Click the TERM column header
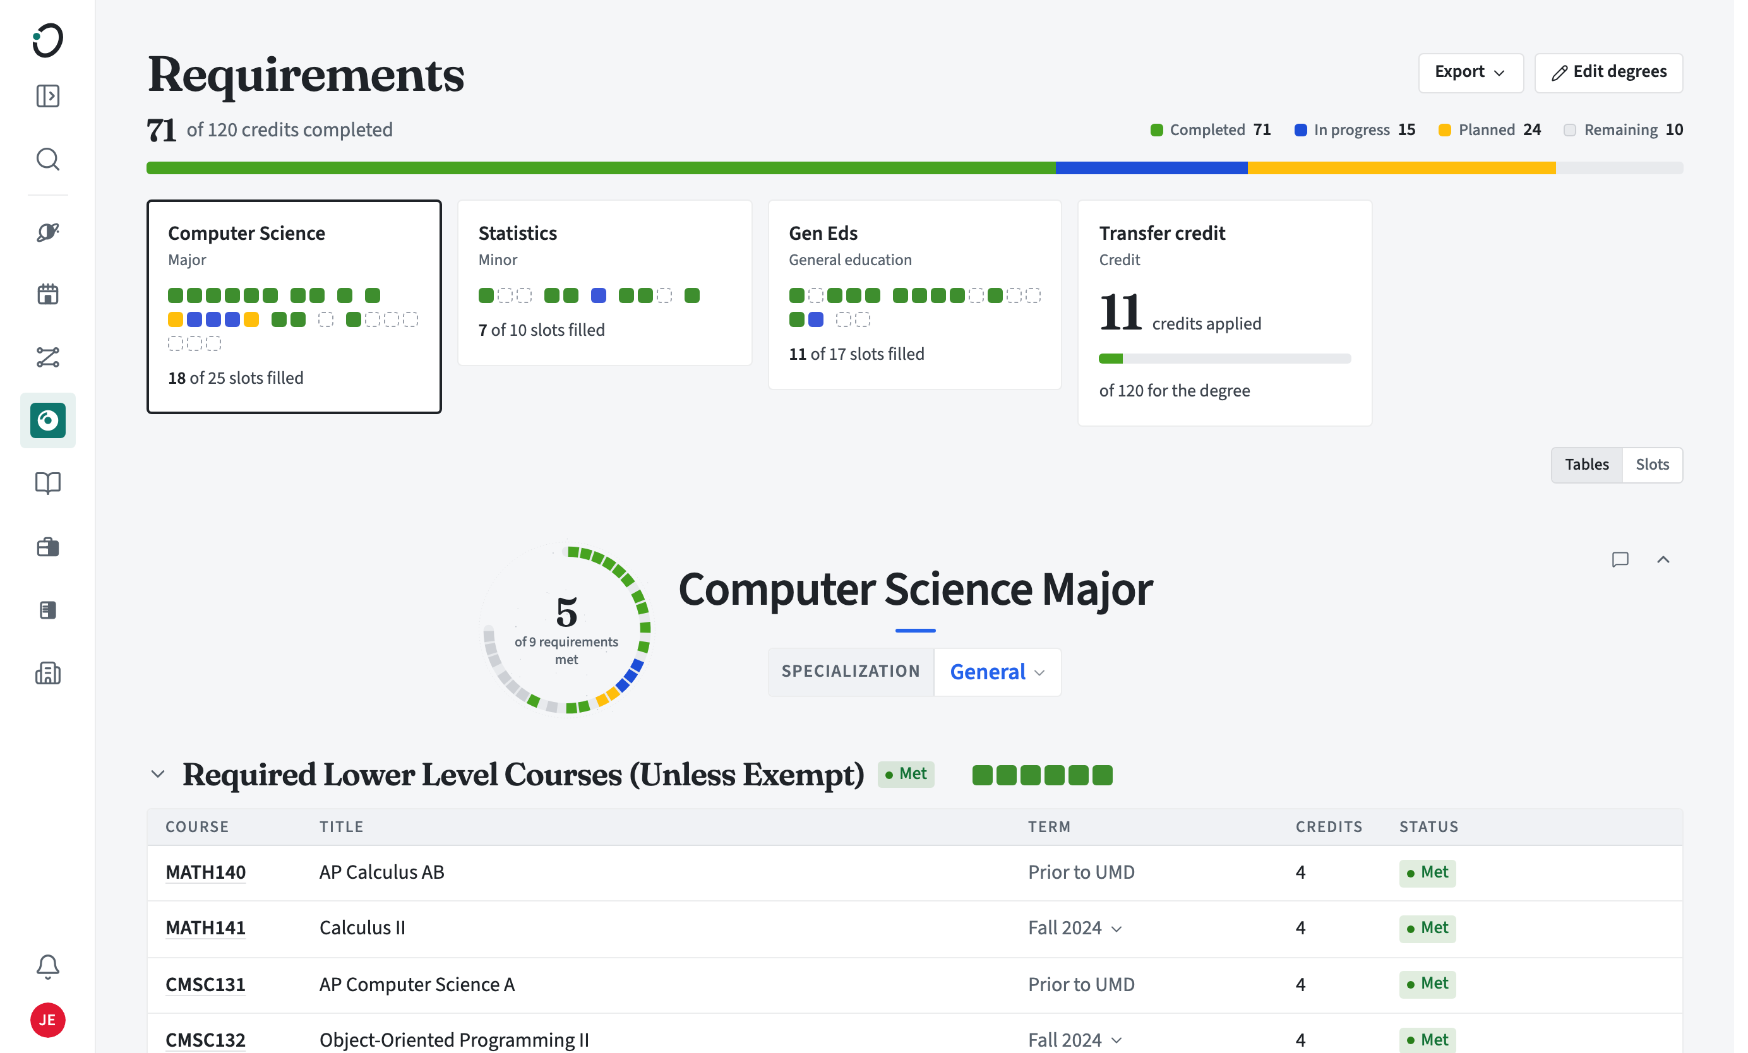The width and height of the screenshot is (1748, 1053). pyautogui.click(x=1049, y=827)
